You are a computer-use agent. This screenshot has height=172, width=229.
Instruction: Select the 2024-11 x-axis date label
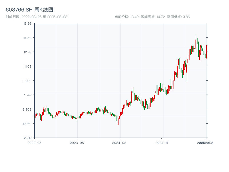click(162, 142)
